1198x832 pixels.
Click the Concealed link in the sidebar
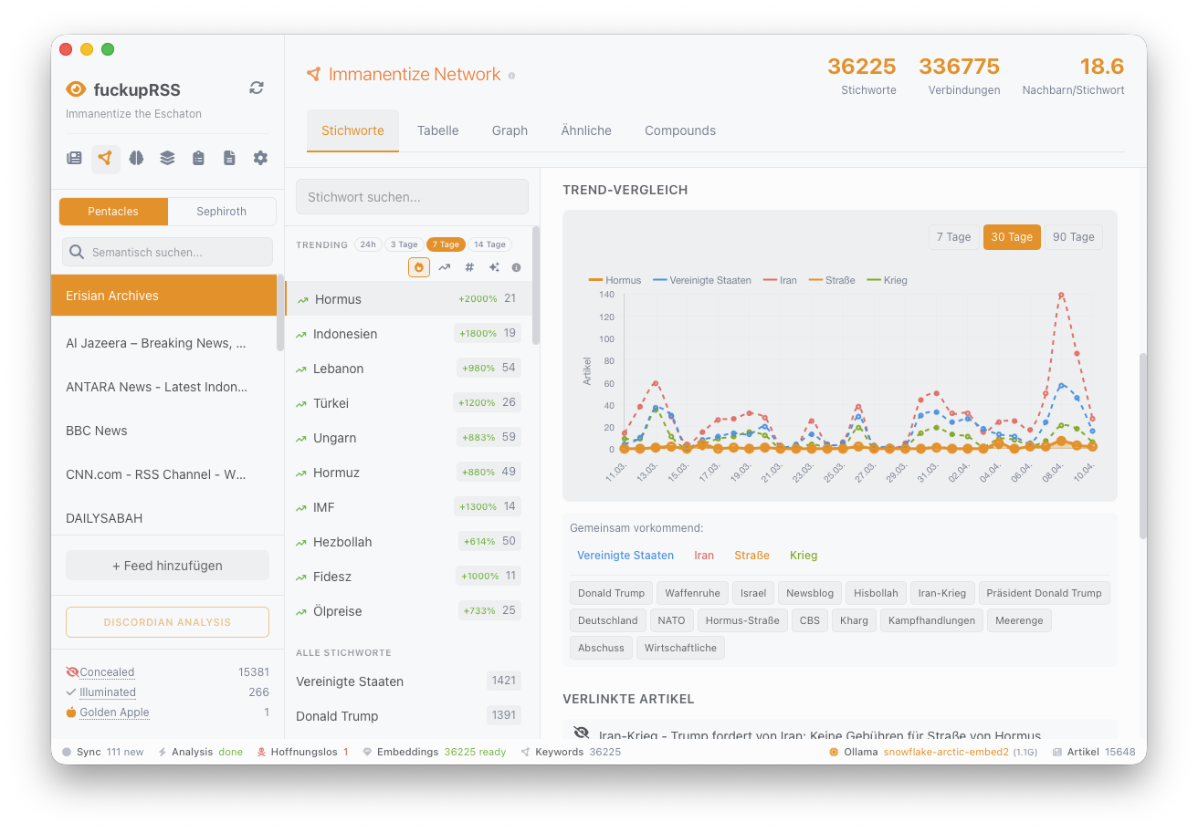click(106, 671)
